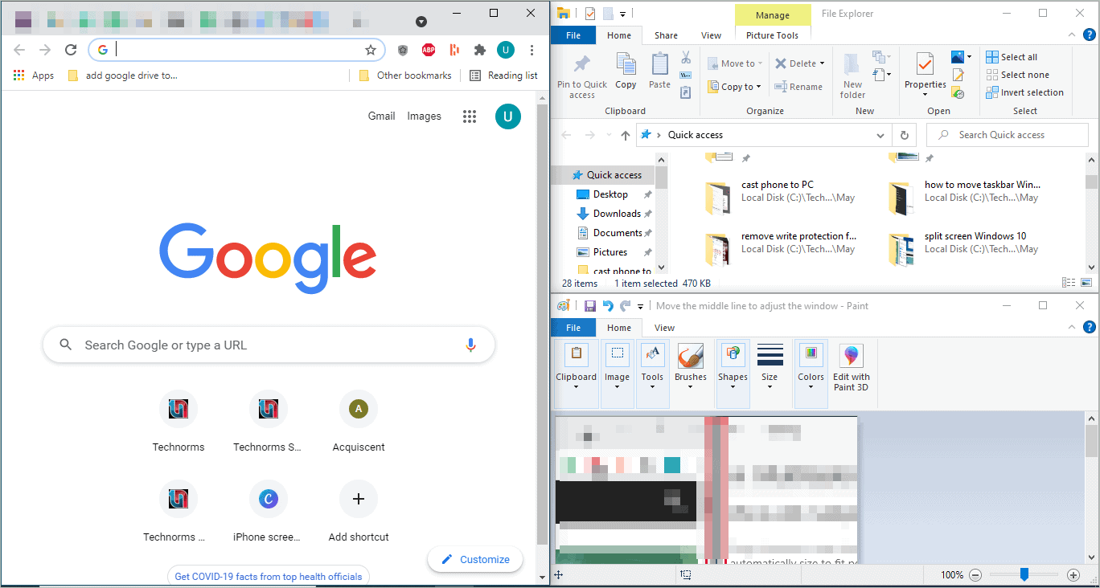Expand the Move to dropdown

(754, 63)
